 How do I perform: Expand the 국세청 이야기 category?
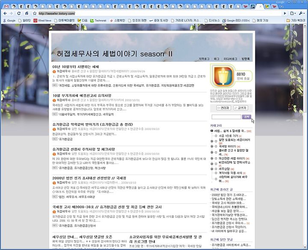click(212, 147)
